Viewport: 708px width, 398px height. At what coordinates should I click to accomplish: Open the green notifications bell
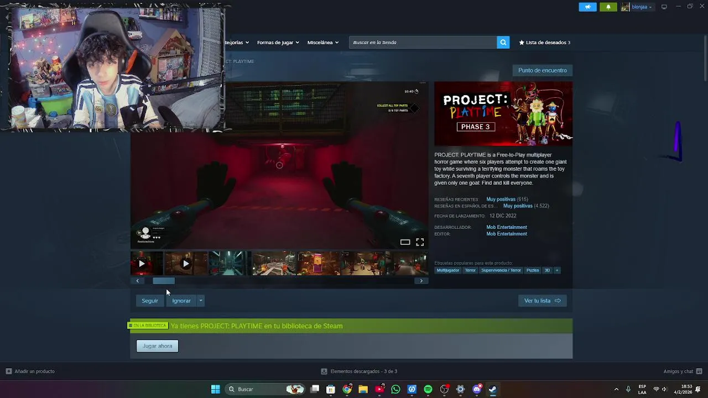pyautogui.click(x=608, y=7)
